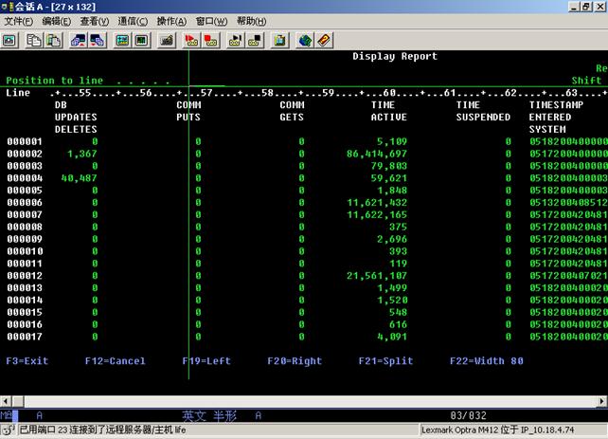Image resolution: width=608 pixels, height=439 pixels.
Task: Click TIME ACTIVE value 86,414,697
Action: coord(377,154)
